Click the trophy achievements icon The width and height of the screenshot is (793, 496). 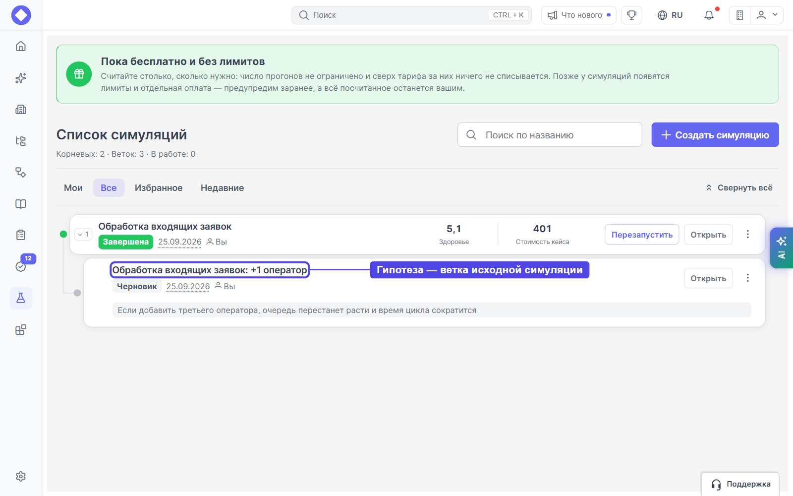coord(631,15)
